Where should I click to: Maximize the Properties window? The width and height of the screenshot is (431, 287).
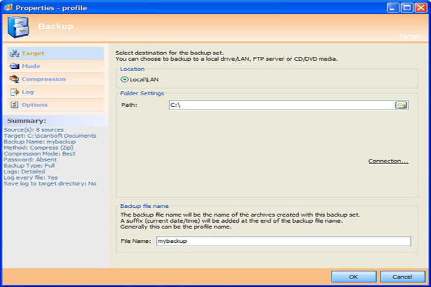tap(407, 7)
